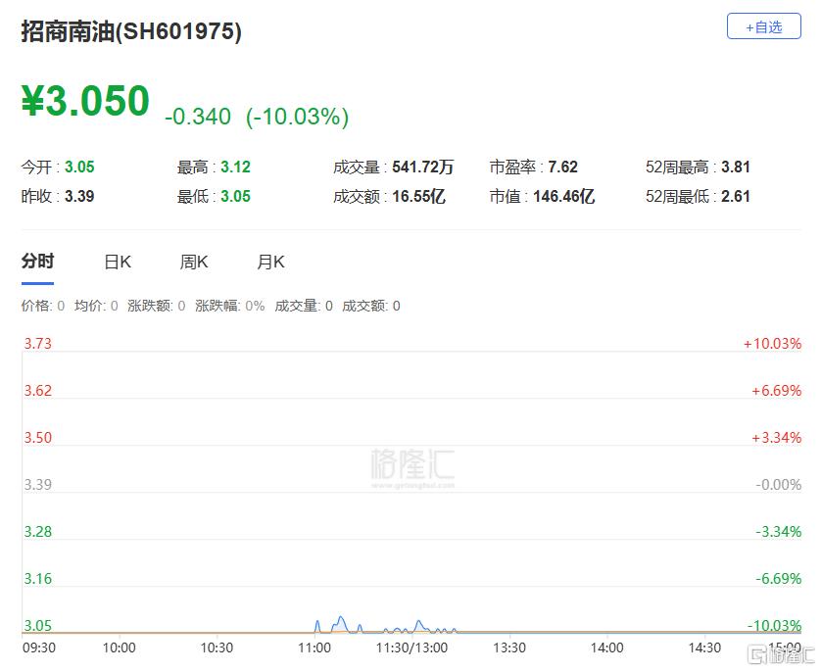Image resolution: width=821 pixels, height=671 pixels.
Task: Click the 52周最高 value 3.81
Action: coord(736,167)
